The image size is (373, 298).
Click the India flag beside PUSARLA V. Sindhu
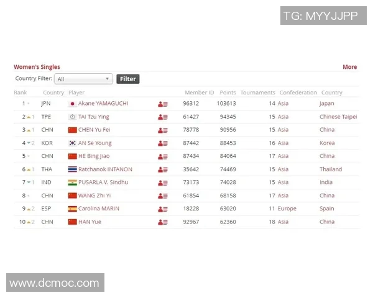[72, 183]
